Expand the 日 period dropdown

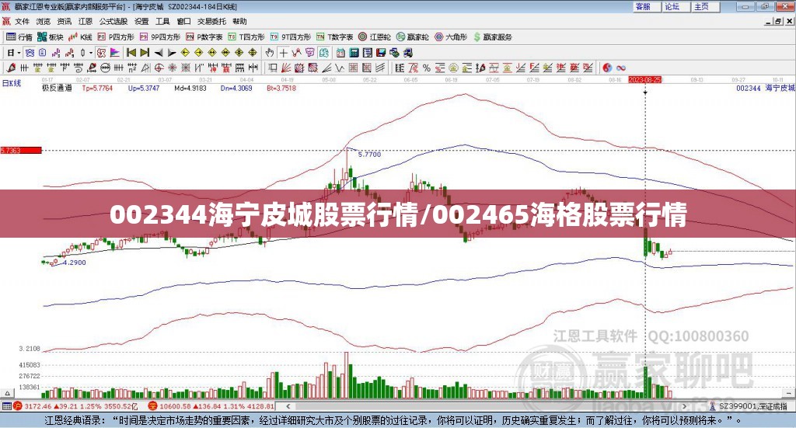[x=19, y=53]
